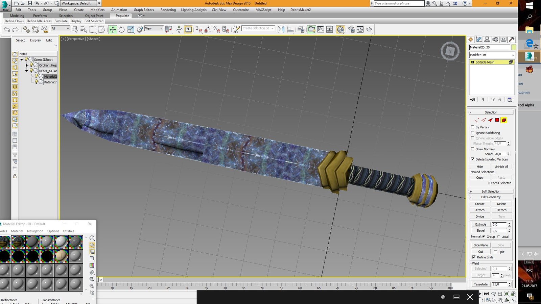Click the object color swatch
Screen dimensions: 541x304
[x=514, y=47]
